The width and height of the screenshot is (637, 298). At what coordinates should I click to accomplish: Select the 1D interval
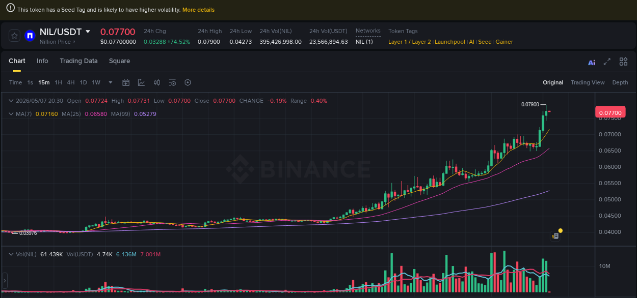click(x=83, y=82)
